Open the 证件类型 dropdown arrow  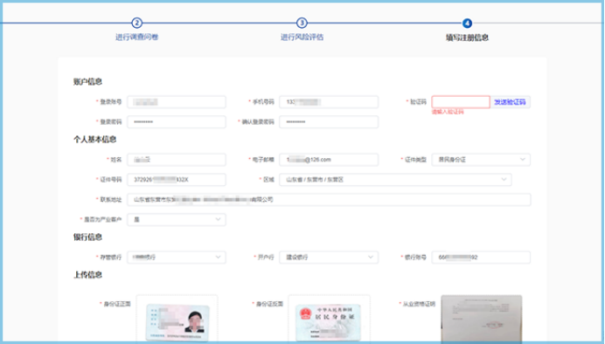pos(522,160)
